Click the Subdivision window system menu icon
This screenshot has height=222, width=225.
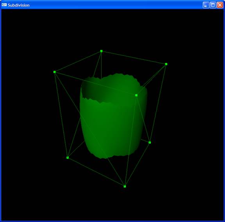tap(4, 5)
